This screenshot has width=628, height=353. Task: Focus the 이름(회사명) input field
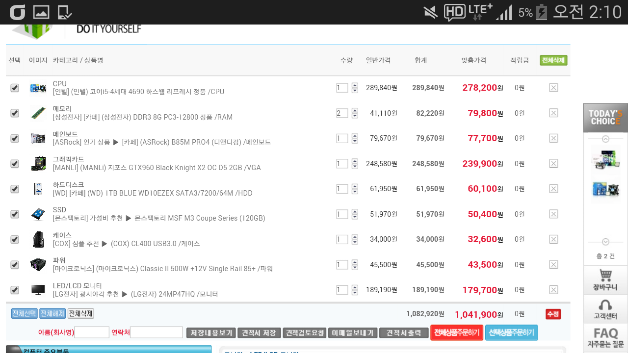[x=92, y=332]
